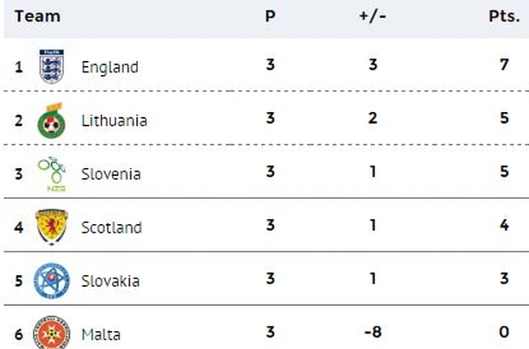Click the Lithuania team crest
The image size is (529, 349).
(52, 121)
